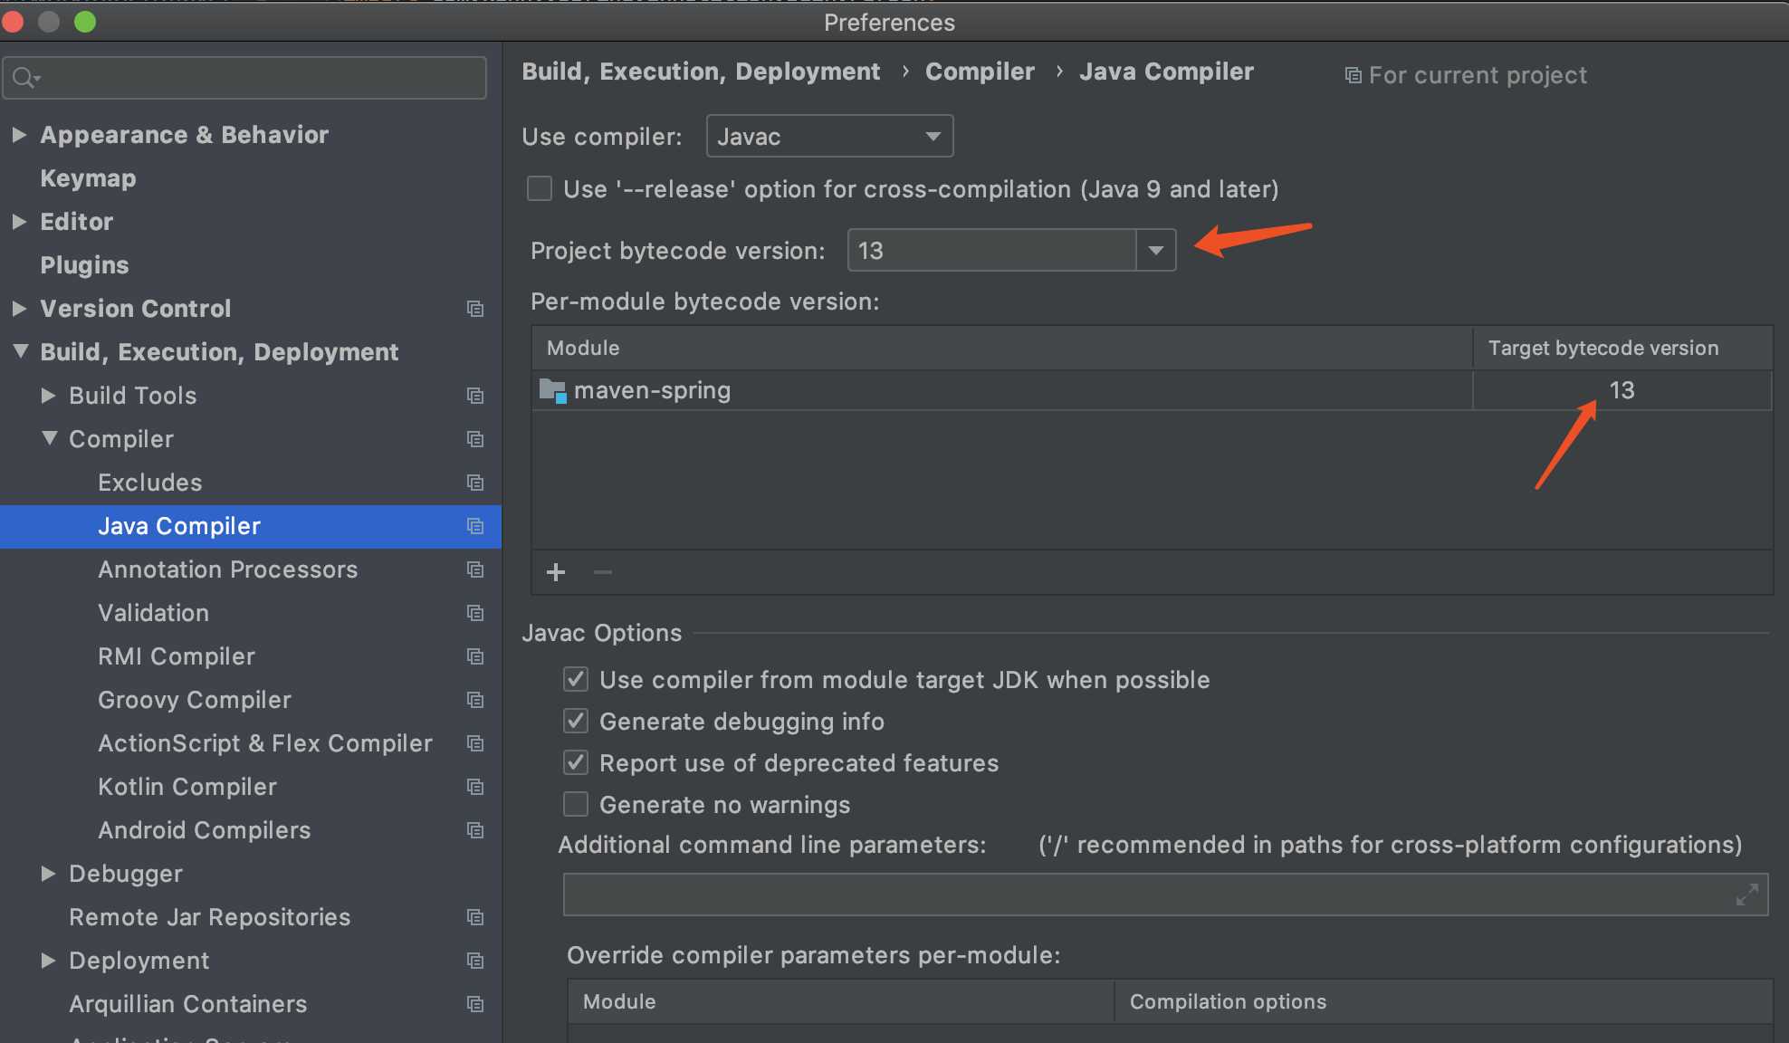
Task: Edit maven-spring target bytecode version 13
Action: (1622, 390)
